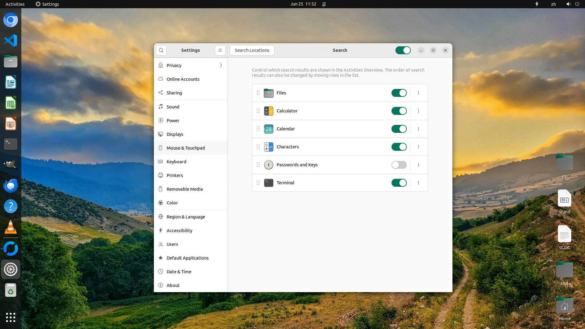Expand the Privacy section chevron
The width and height of the screenshot is (585, 329).
coord(221,65)
